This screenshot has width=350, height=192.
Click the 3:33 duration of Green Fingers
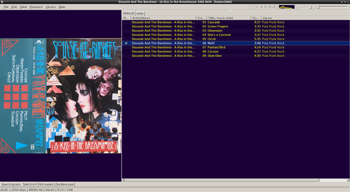(x=257, y=26)
